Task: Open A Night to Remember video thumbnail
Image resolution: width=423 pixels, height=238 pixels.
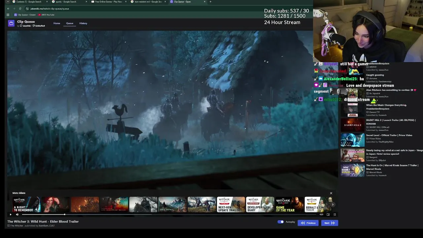Action: [x=26, y=205]
